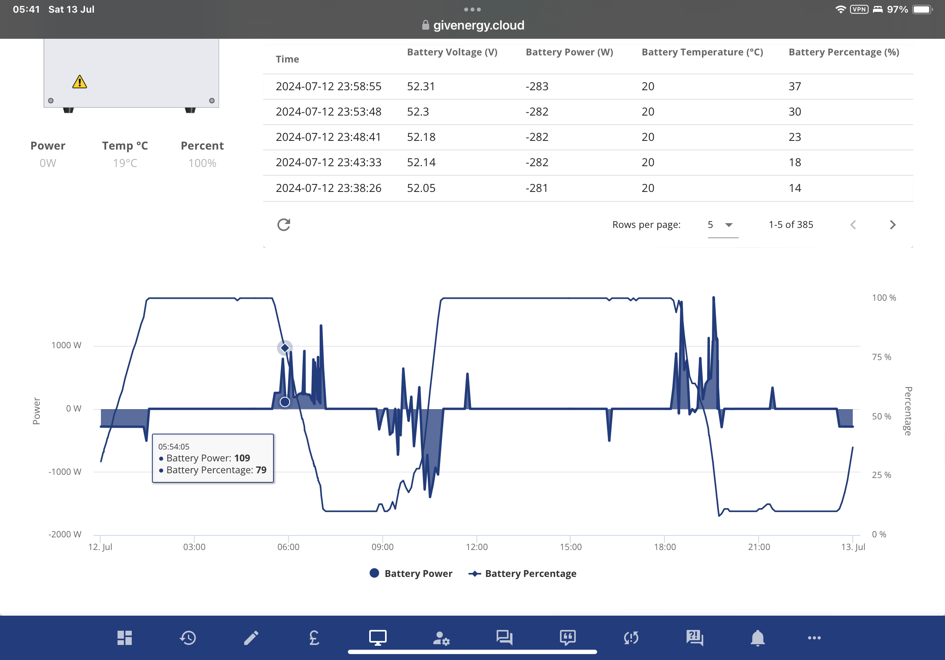Viewport: 945px width, 660px height.
Task: Click the givenergy.cloud address bar
Action: [472, 25]
